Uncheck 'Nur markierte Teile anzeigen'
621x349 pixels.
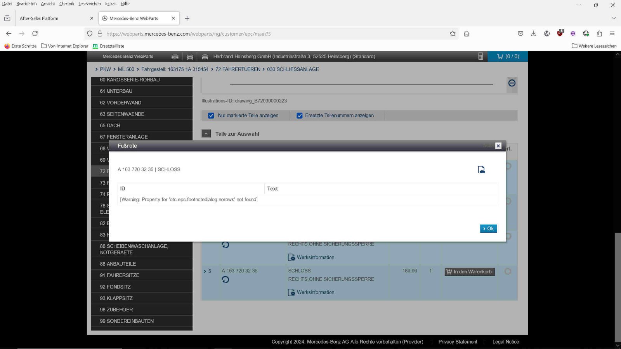tap(211, 116)
